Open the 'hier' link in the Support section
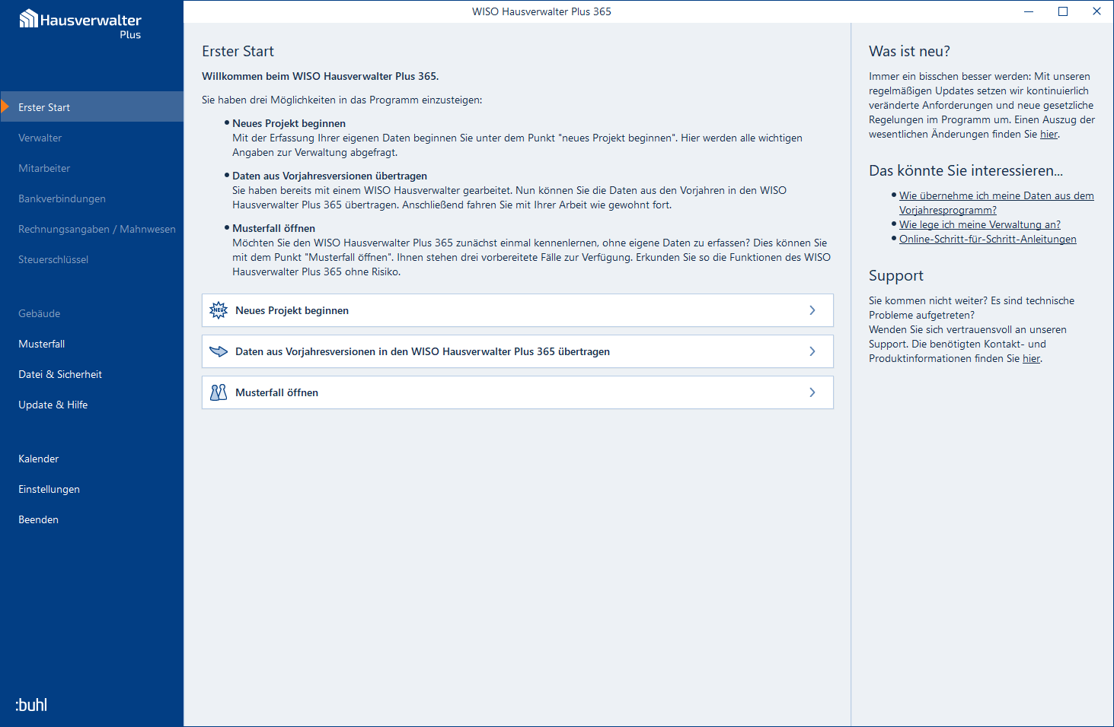 click(x=1031, y=359)
